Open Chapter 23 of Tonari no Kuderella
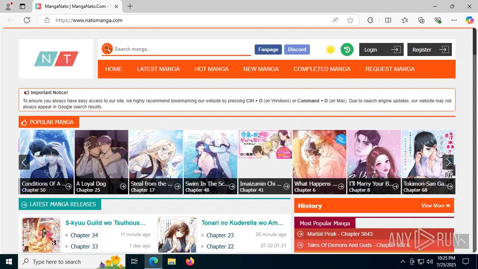Screen dimensions: 478x269 220,235
